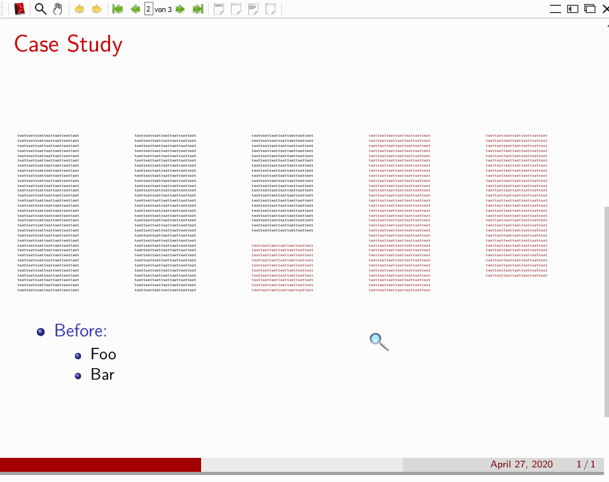The width and height of the screenshot is (609, 482).
Task: Jump to the first page
Action: coord(117,9)
